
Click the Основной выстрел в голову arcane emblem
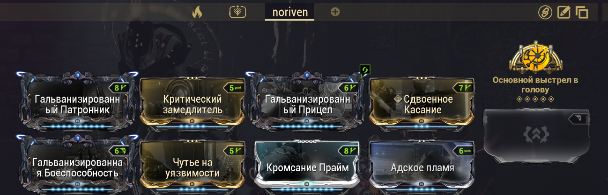pos(535,59)
